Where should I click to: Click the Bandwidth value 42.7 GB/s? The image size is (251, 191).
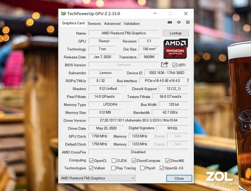(170, 112)
